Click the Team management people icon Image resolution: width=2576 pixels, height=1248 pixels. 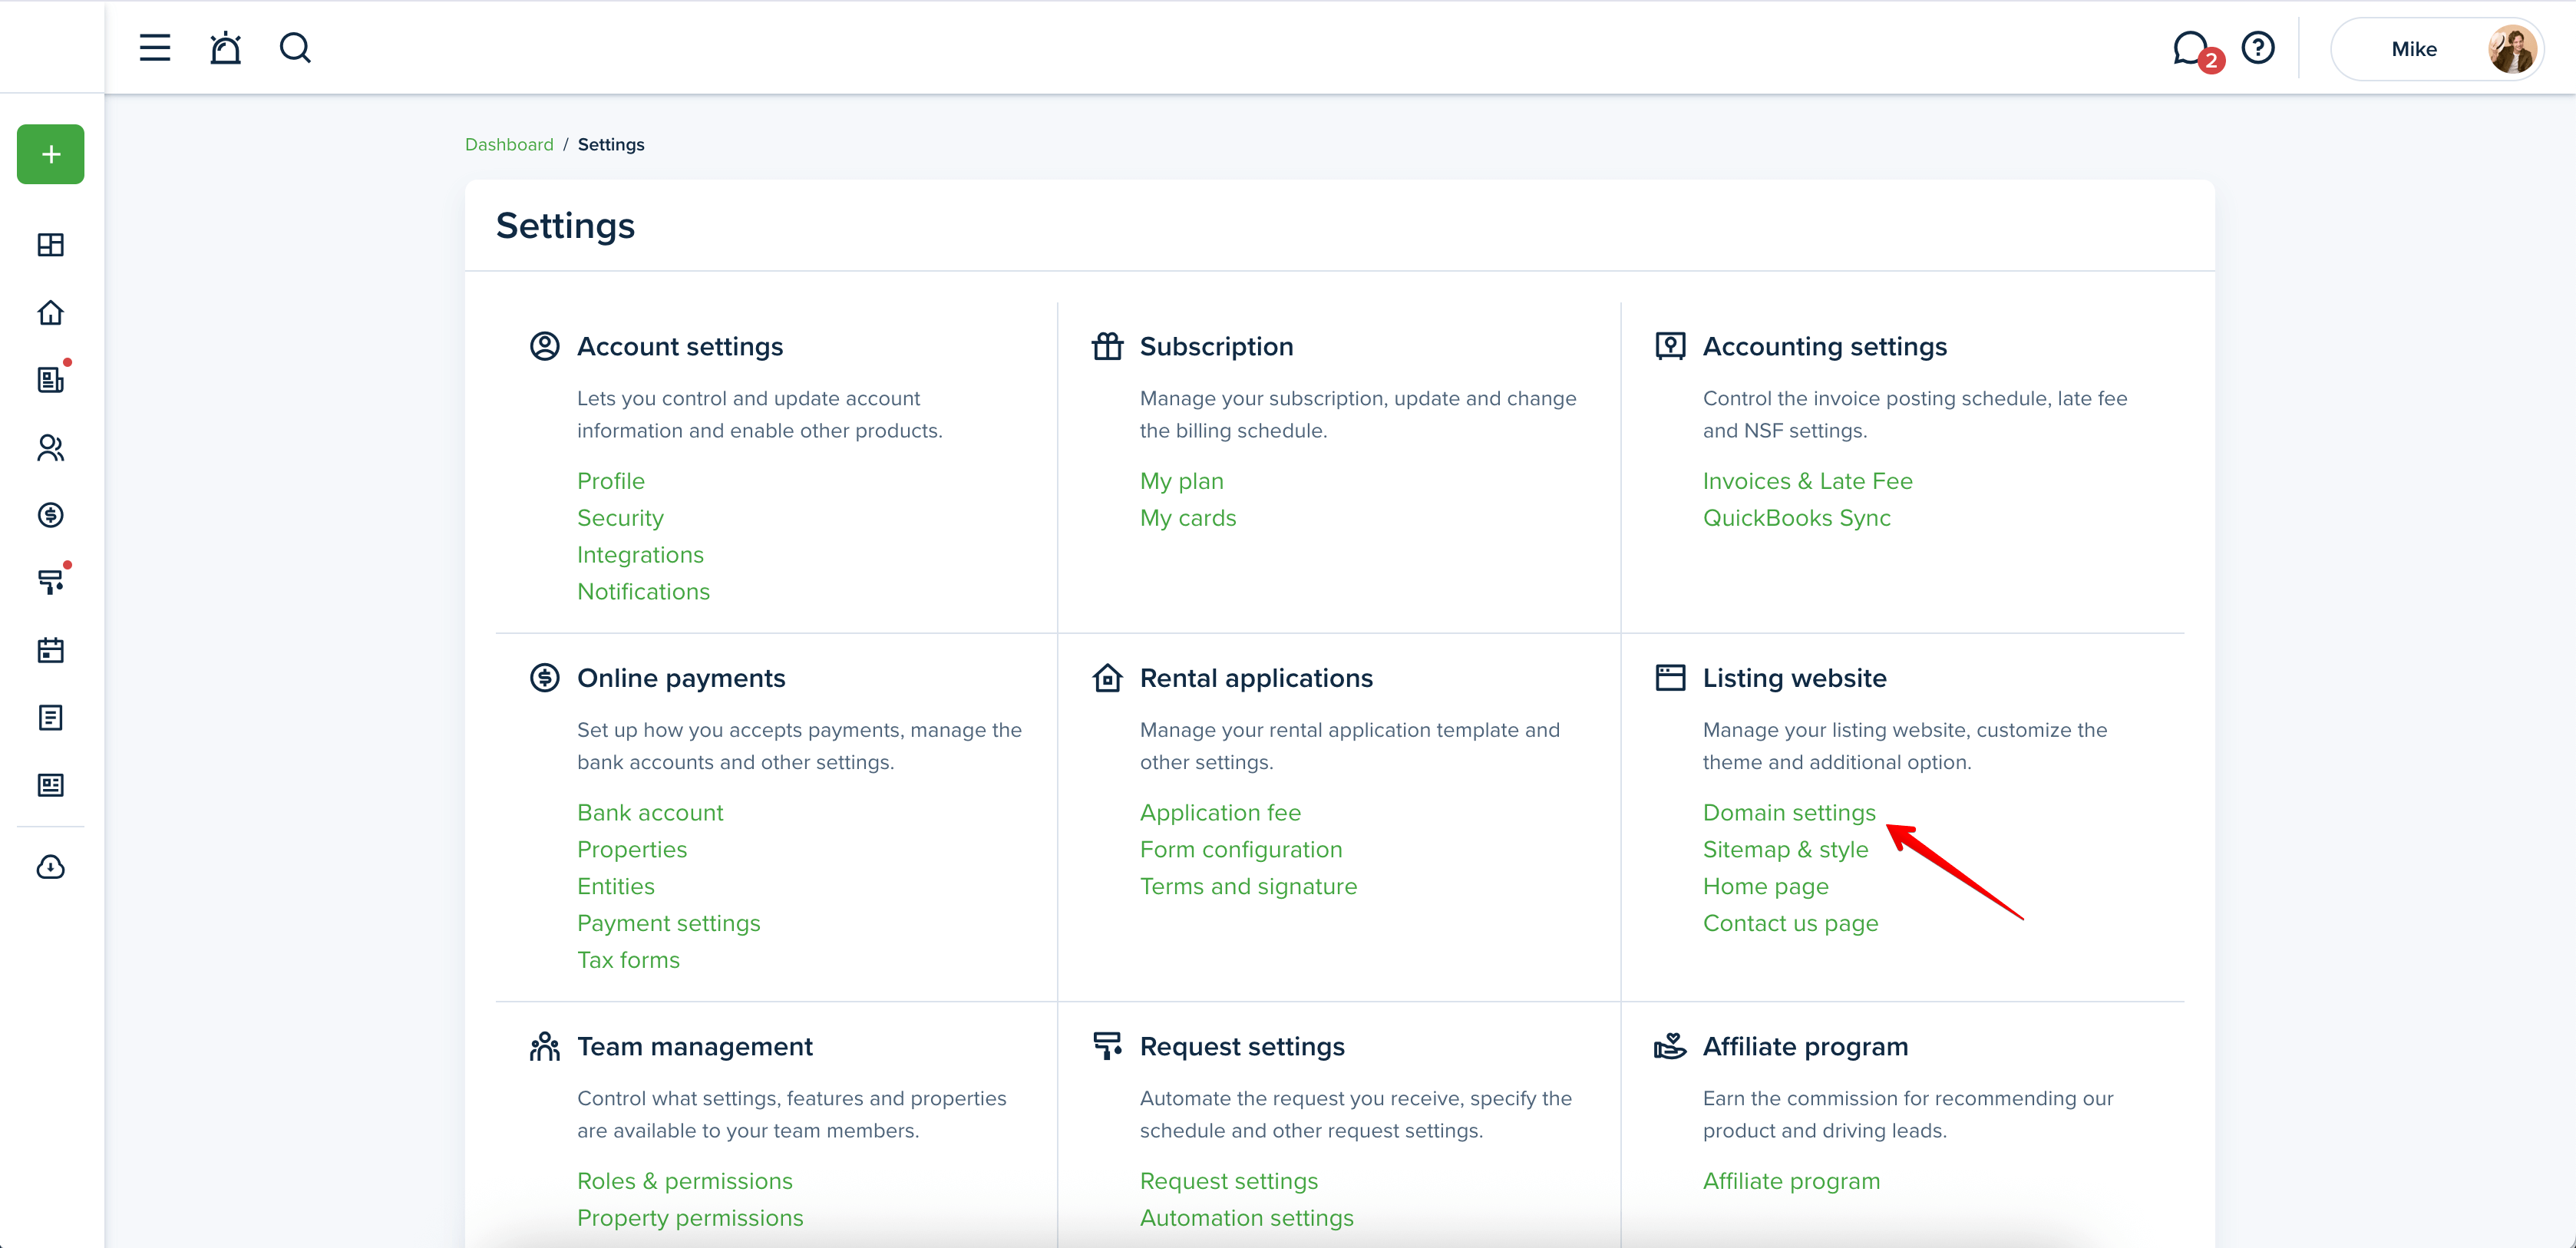[545, 1046]
